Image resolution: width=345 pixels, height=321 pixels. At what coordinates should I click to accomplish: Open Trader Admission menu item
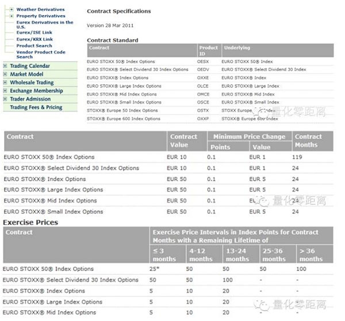tap(30, 99)
